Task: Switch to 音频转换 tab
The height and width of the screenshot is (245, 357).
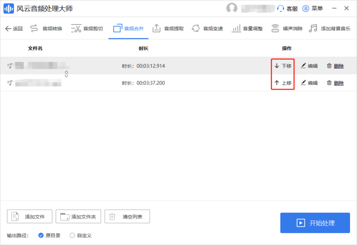Action: [46, 29]
